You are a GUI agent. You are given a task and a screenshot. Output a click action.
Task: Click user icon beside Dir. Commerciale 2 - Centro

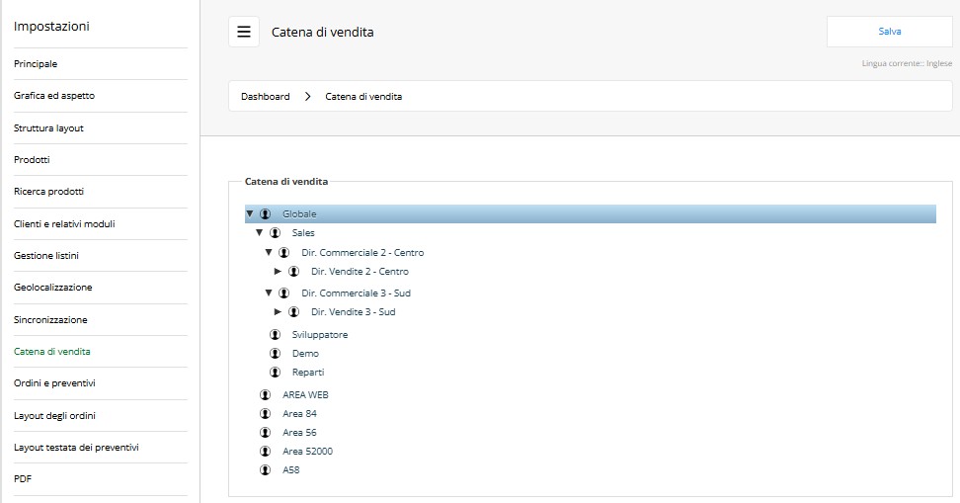[x=284, y=252]
